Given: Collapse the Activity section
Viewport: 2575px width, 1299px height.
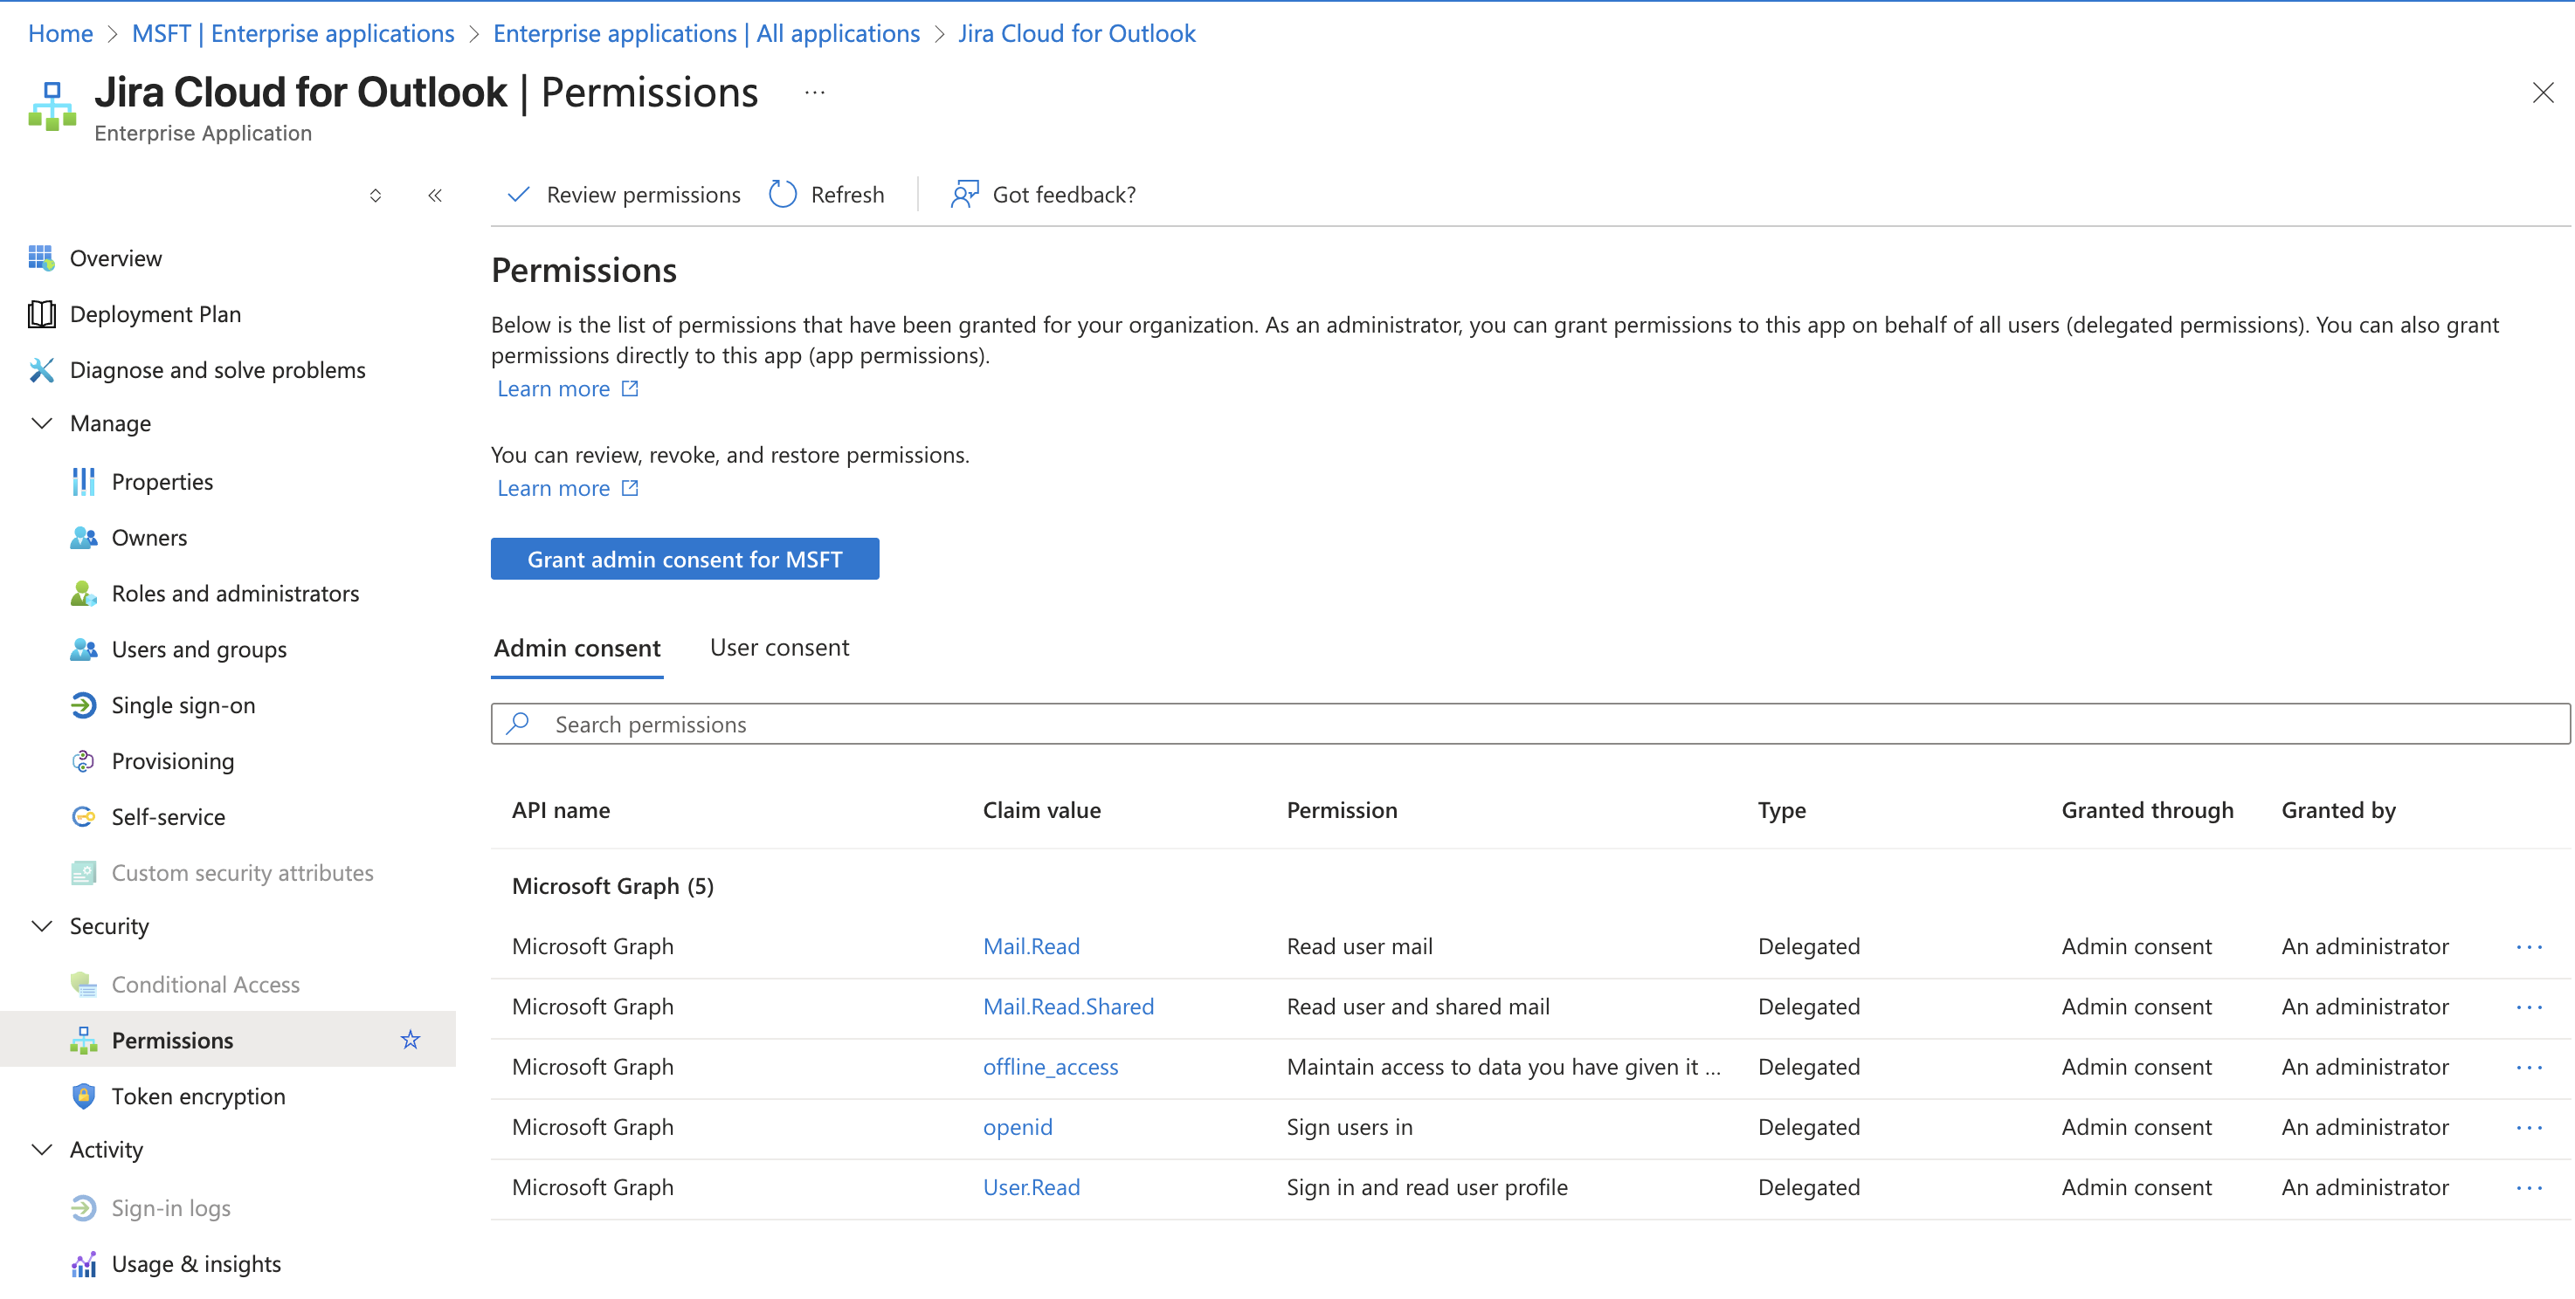Looking at the screenshot, I should coord(42,1150).
